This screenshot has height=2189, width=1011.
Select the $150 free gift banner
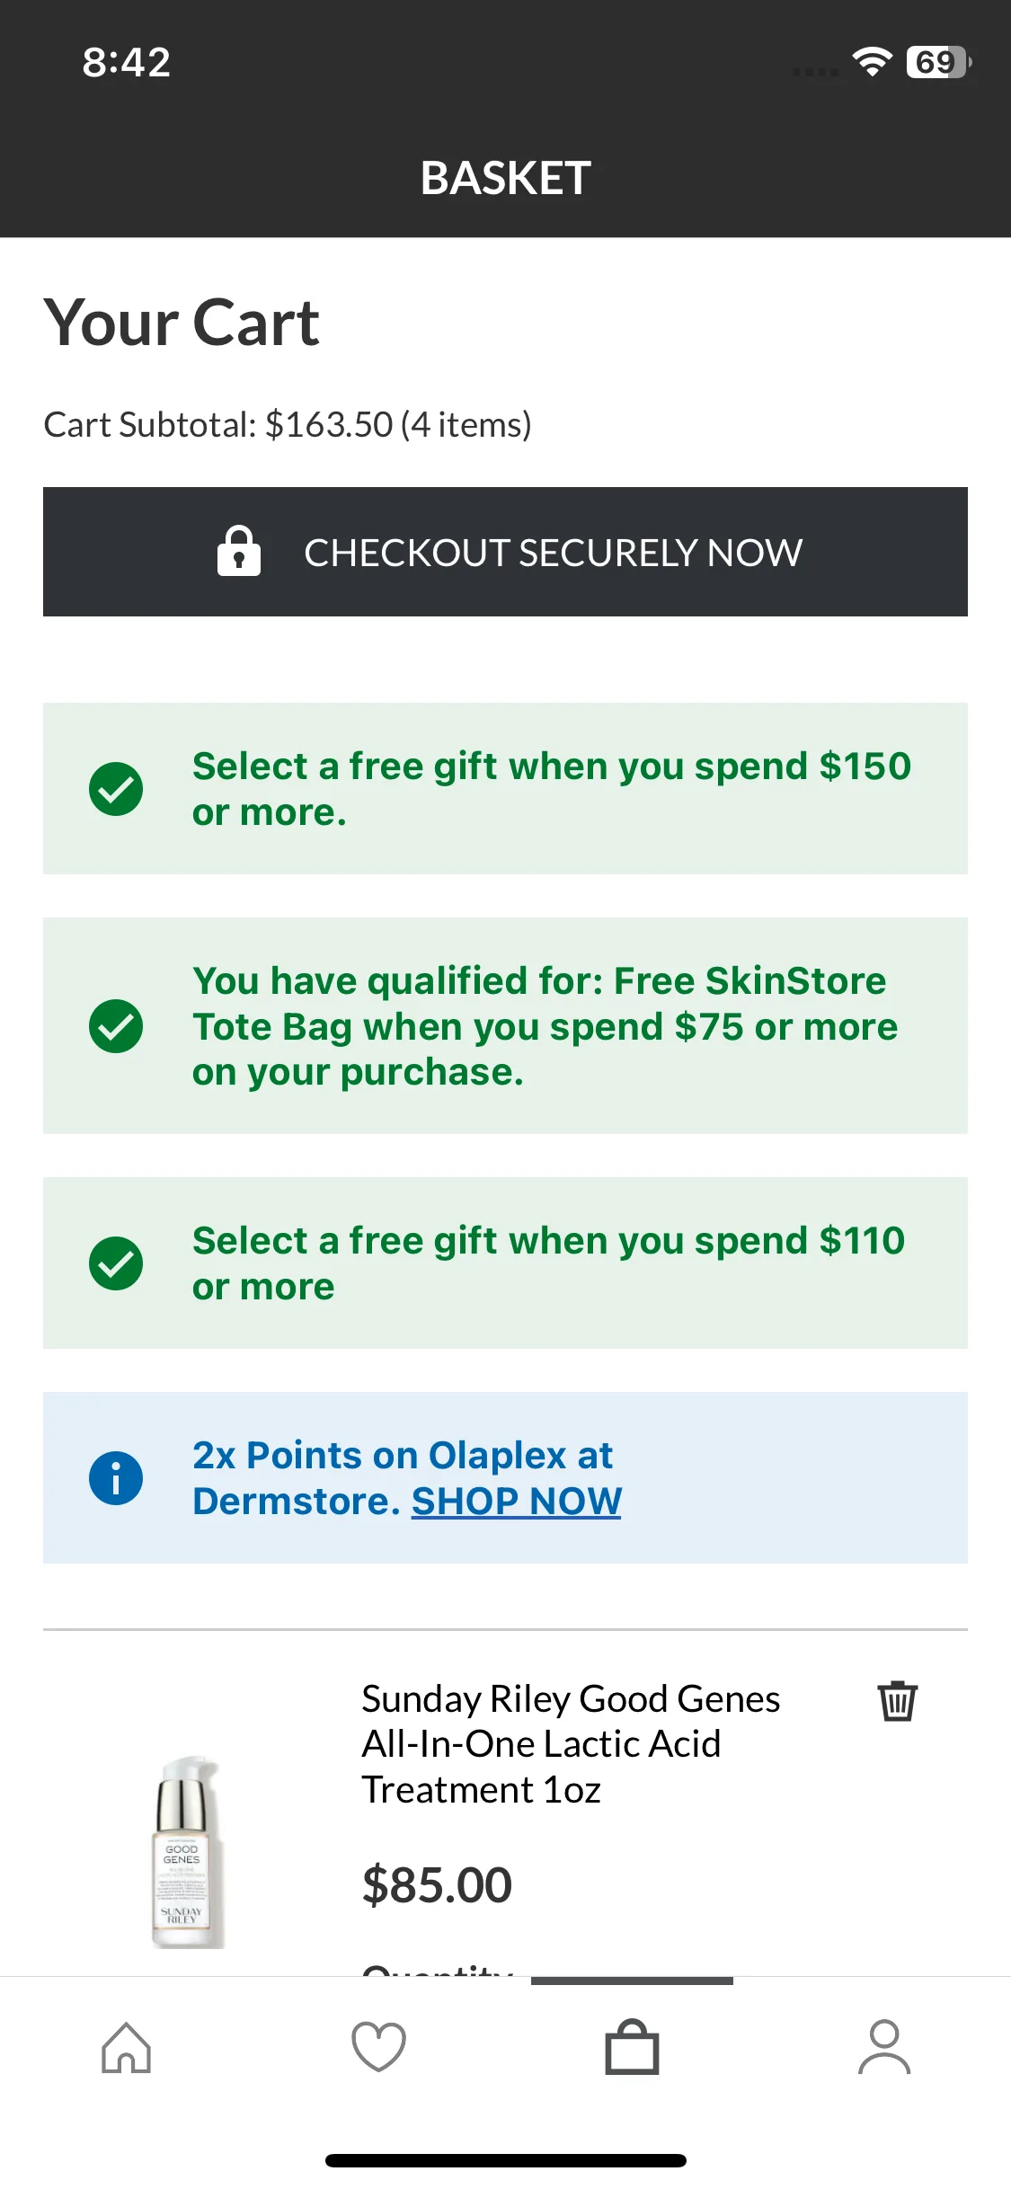(x=505, y=789)
